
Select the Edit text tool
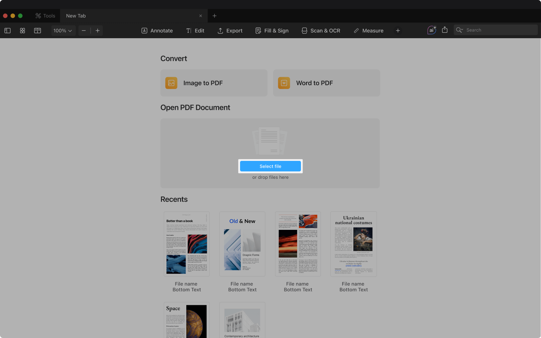(195, 30)
